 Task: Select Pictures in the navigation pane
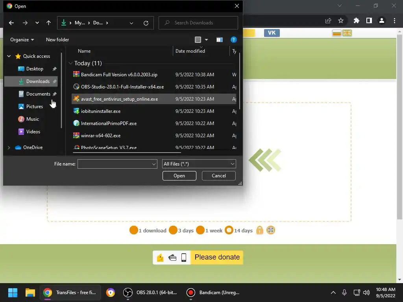point(35,106)
